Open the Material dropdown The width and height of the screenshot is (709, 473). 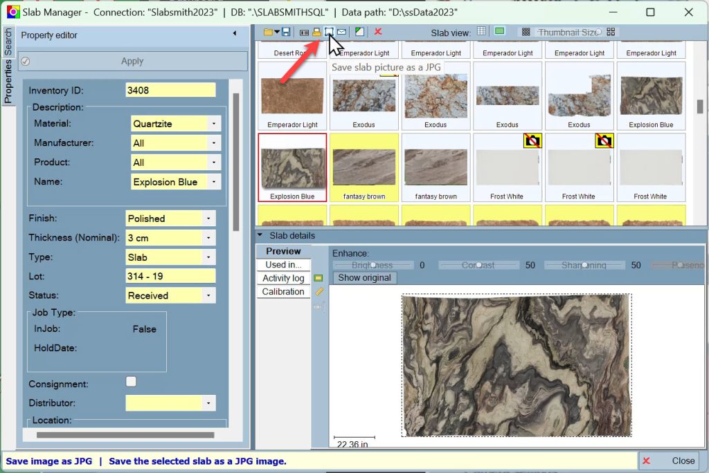point(214,124)
